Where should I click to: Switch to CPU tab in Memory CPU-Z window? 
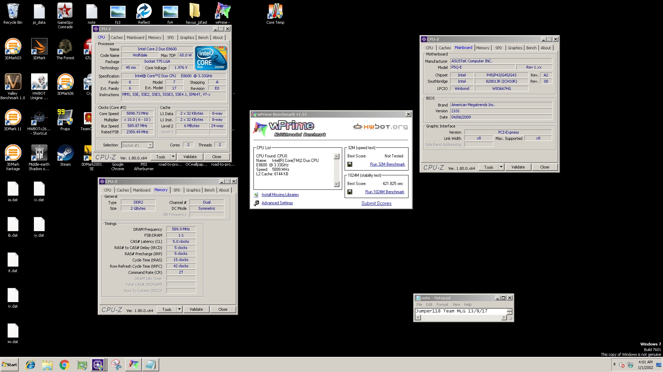(x=108, y=190)
